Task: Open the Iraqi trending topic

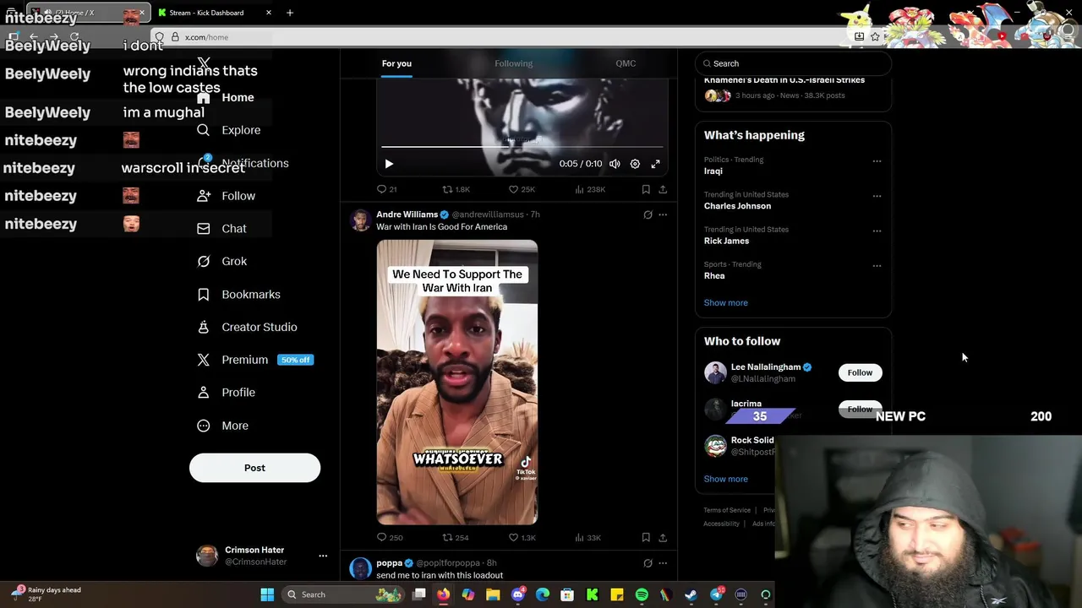Action: point(713,171)
